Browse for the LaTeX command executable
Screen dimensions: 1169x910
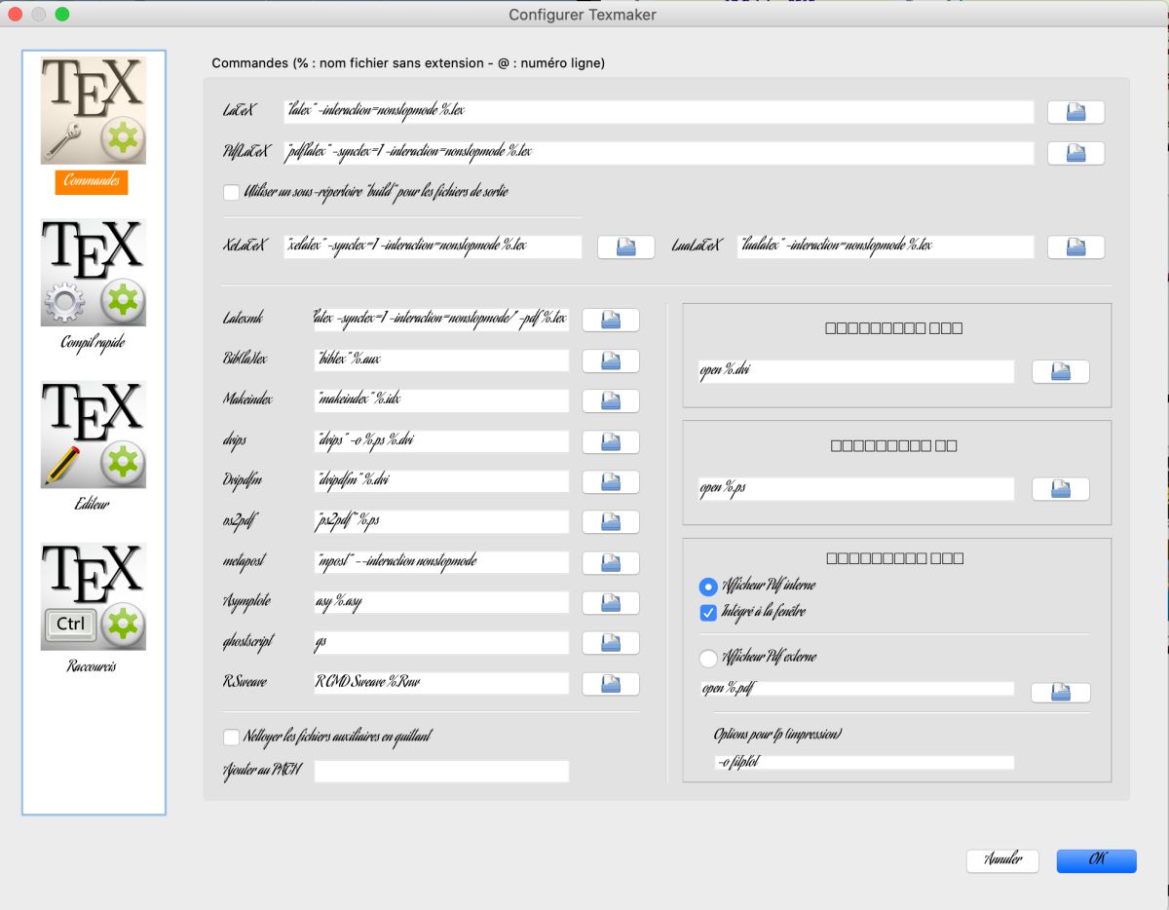pyautogui.click(x=1075, y=112)
